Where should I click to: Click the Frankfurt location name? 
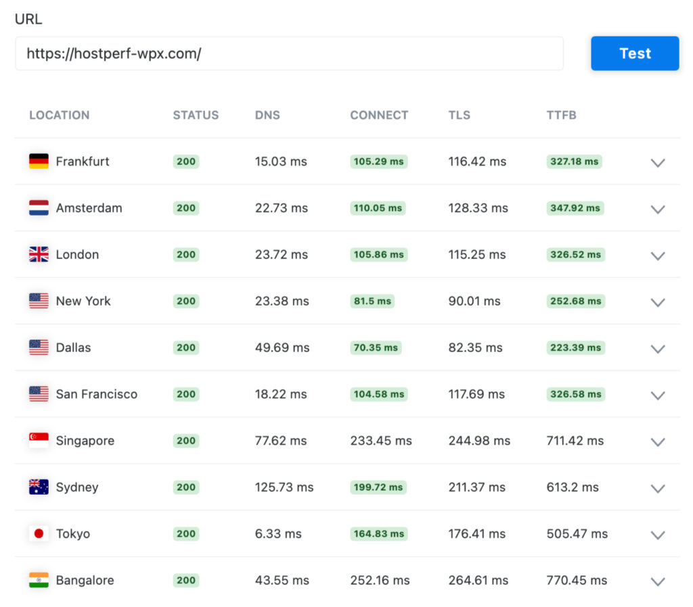(83, 162)
